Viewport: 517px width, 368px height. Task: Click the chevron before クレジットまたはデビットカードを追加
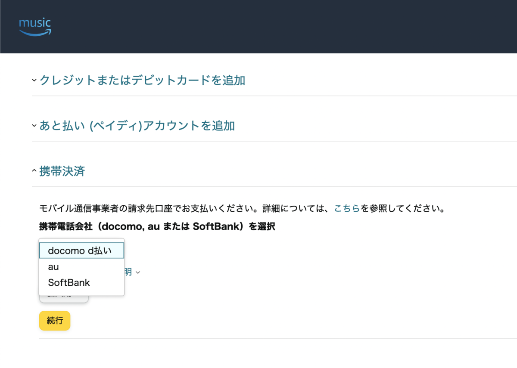33,80
